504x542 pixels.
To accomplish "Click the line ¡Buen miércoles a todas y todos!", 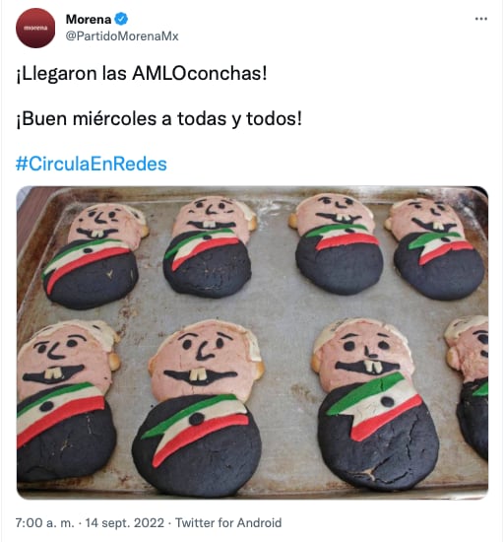I will click(x=158, y=119).
